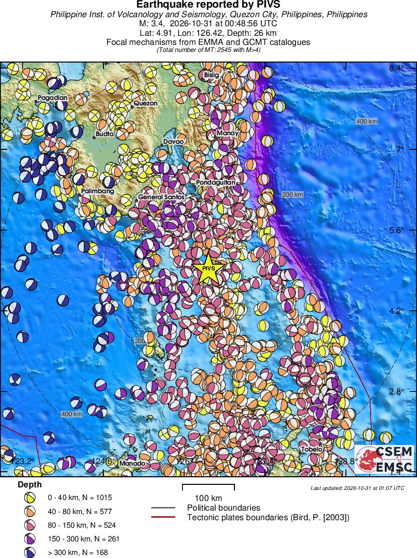Screen dimensions: 417x558
Task: Click the 200 km distance ring label east
Action: (292, 194)
